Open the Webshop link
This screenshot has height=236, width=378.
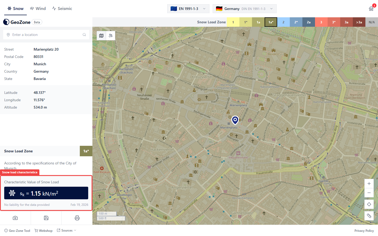click(x=44, y=231)
